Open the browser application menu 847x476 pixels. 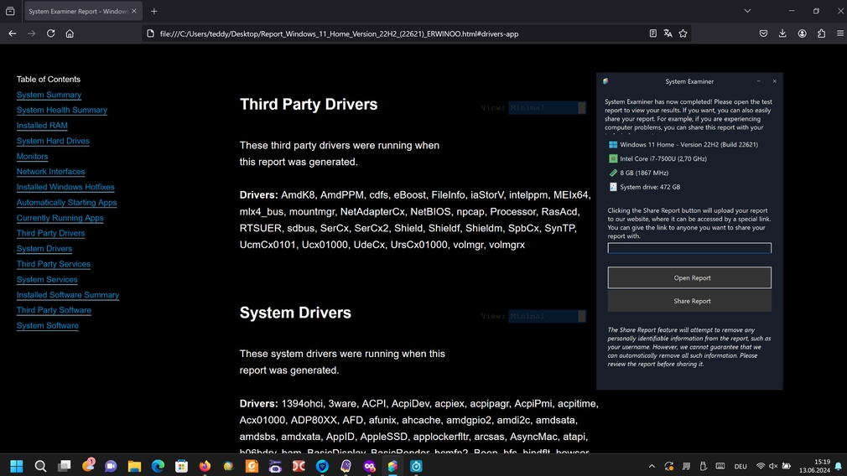840,34
